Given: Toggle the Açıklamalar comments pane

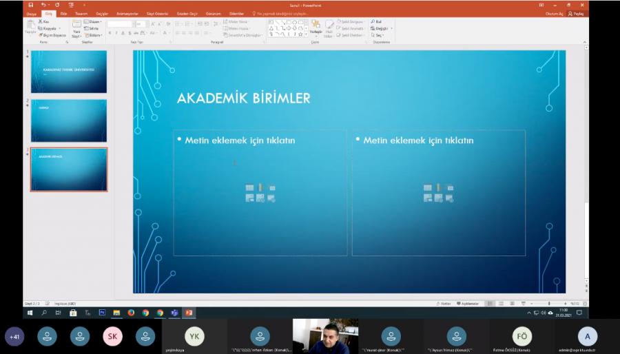Looking at the screenshot, I should point(468,303).
